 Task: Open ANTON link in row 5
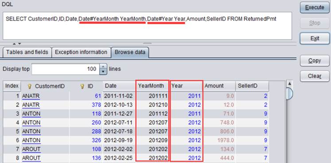click(x=31, y=132)
